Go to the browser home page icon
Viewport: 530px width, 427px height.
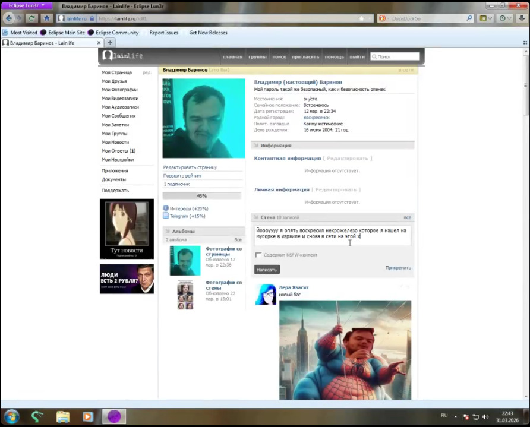[46, 18]
